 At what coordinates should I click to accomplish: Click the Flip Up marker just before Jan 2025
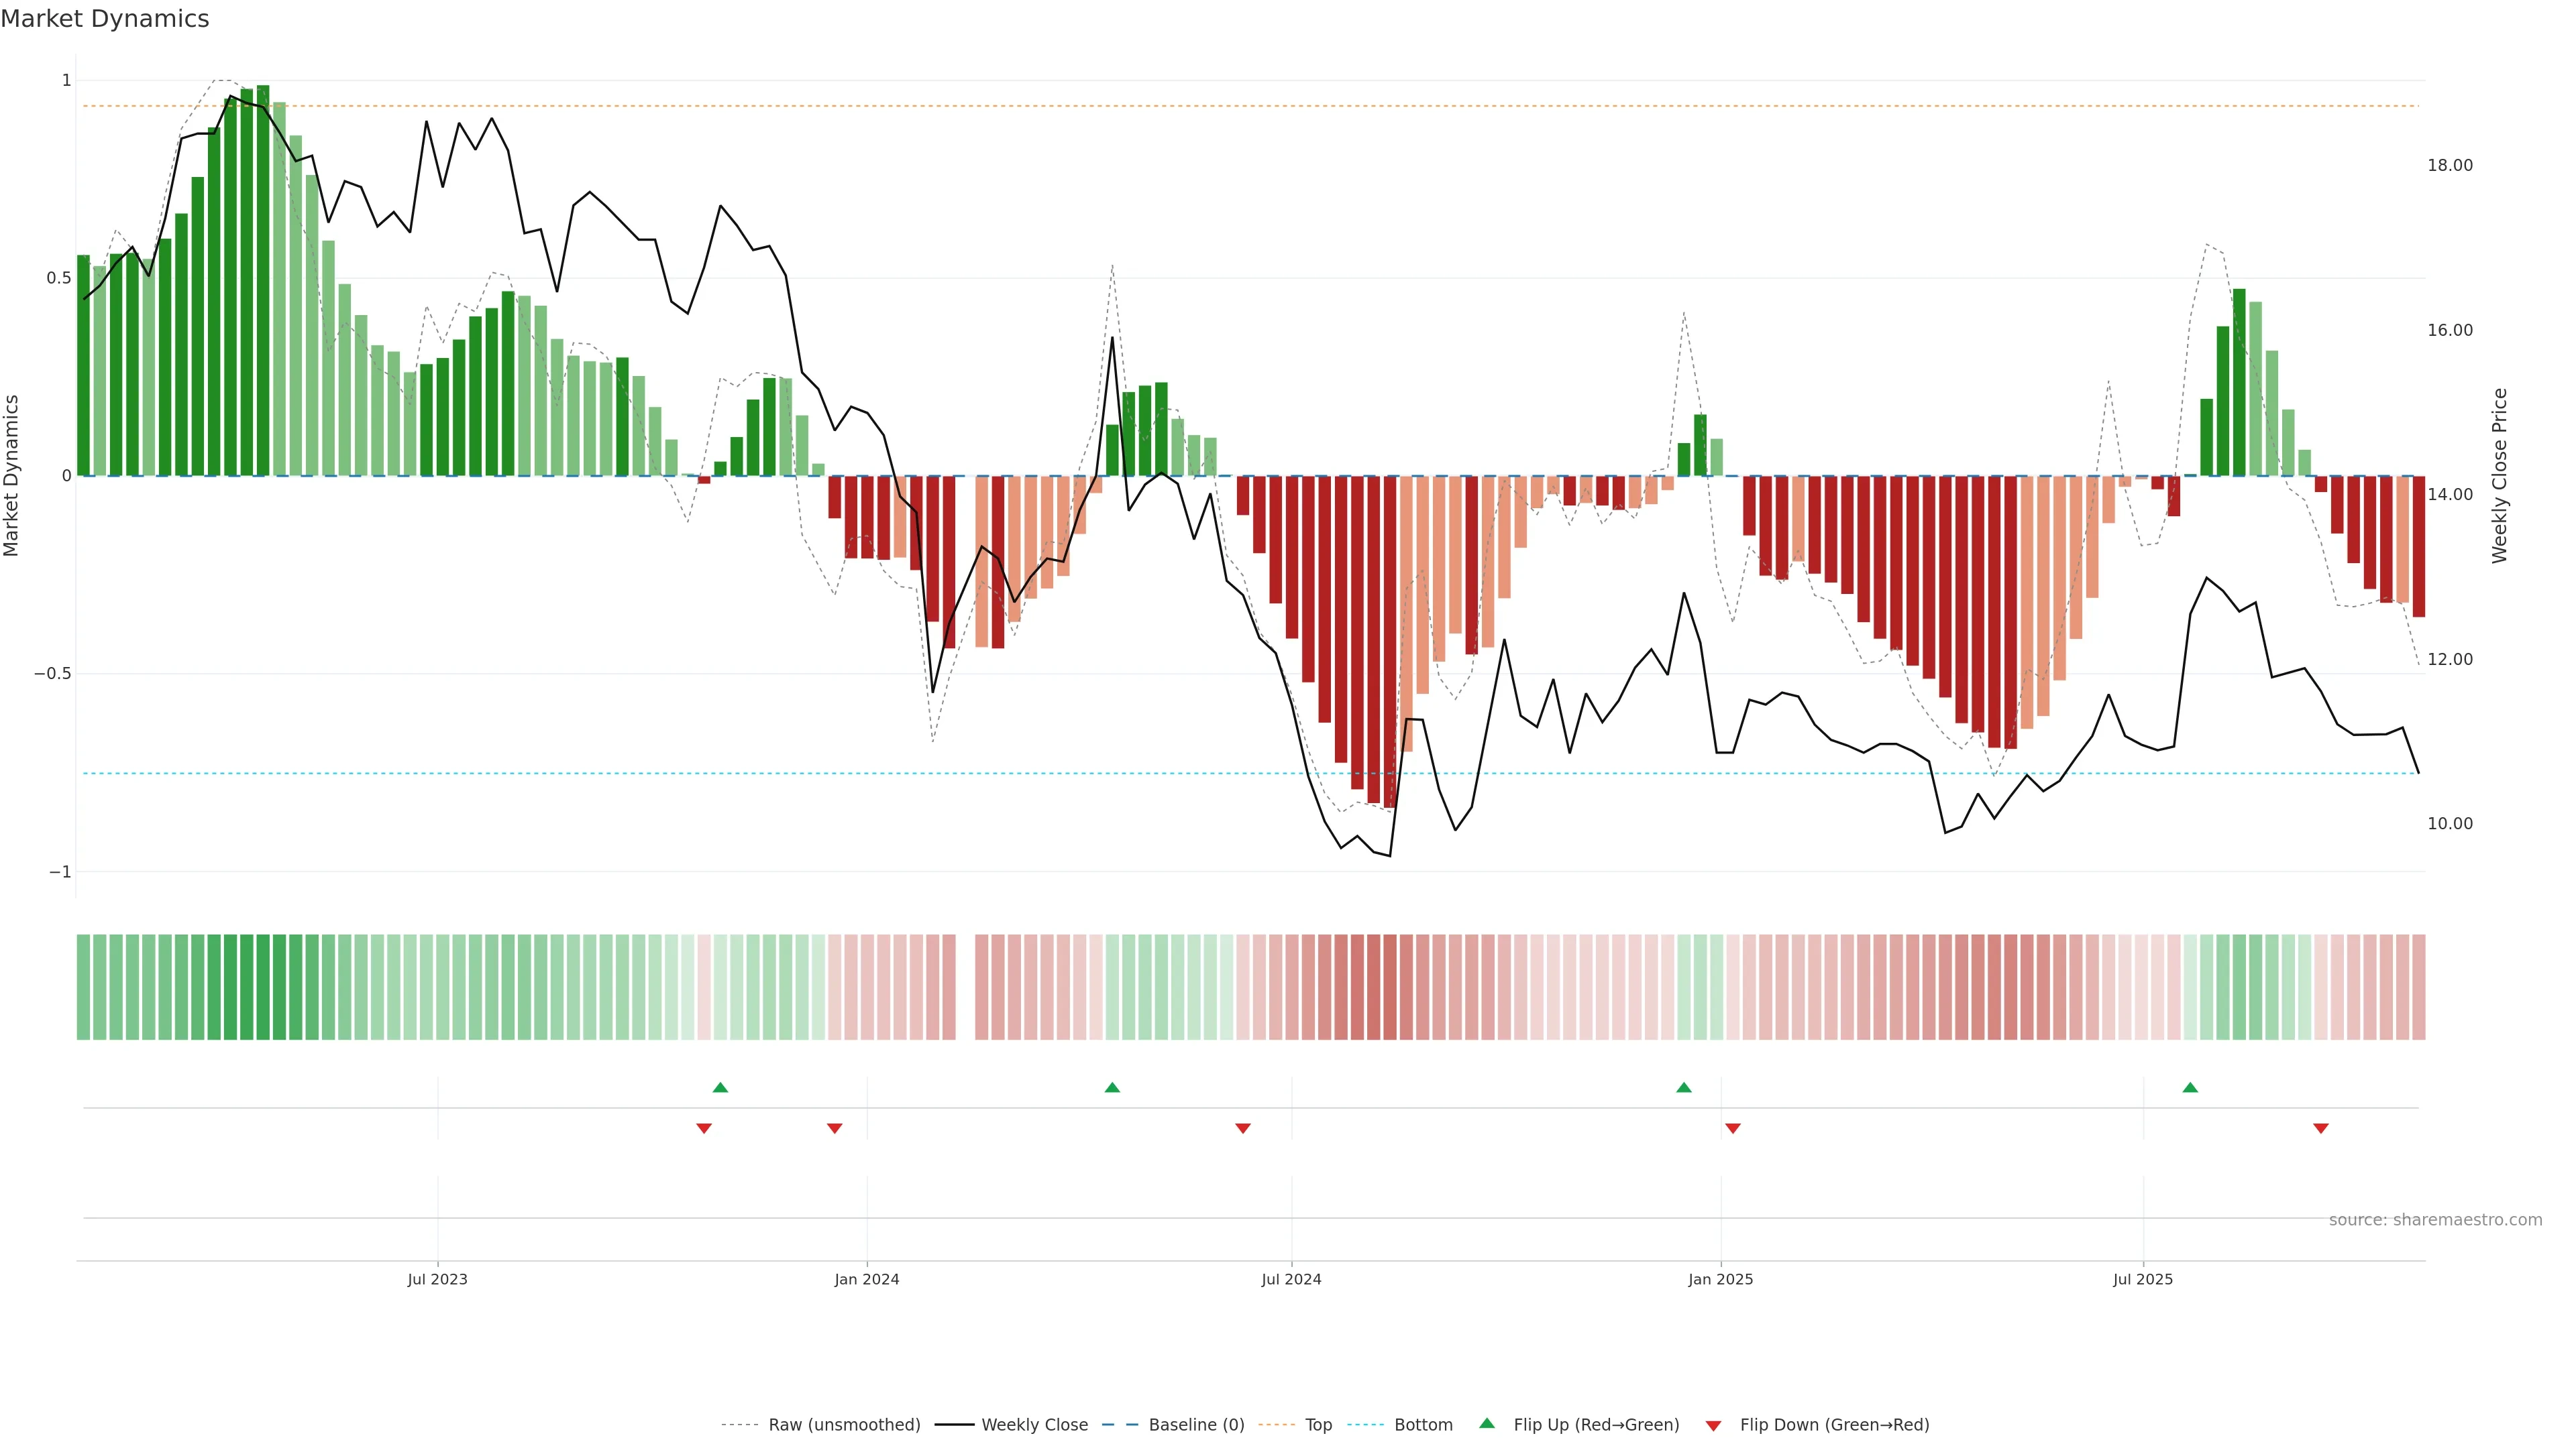[1684, 1087]
